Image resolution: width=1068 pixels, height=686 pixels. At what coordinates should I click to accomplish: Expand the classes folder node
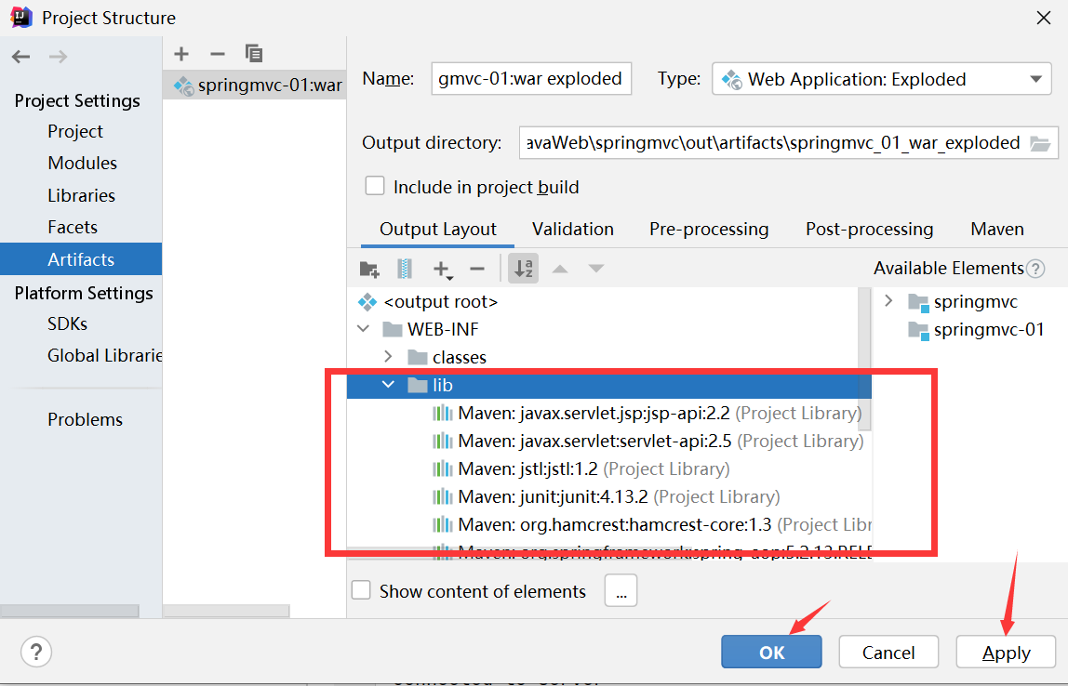[x=388, y=357]
